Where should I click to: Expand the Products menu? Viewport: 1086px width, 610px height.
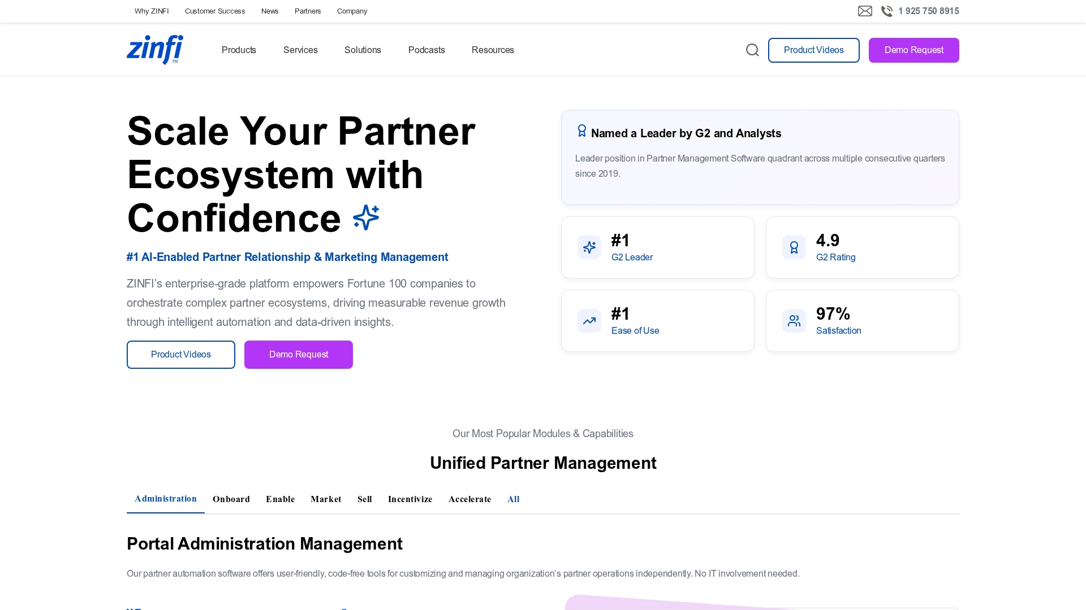(x=239, y=50)
